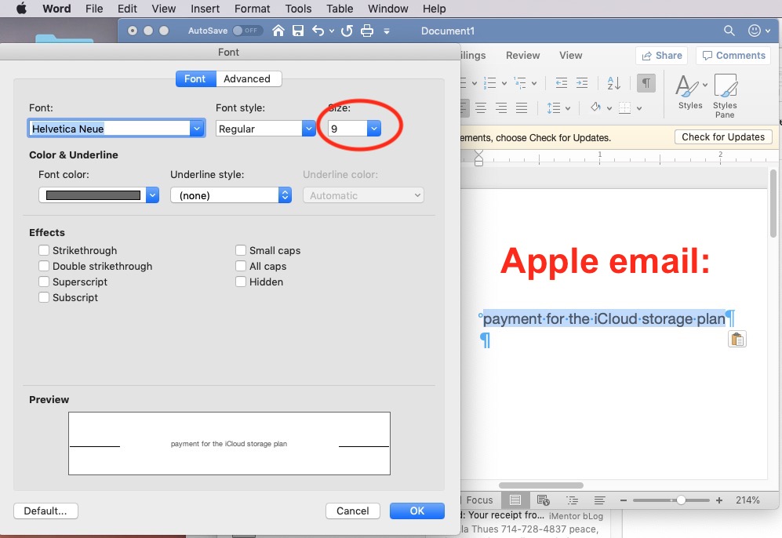Click the Check for Updates button

pyautogui.click(x=723, y=137)
